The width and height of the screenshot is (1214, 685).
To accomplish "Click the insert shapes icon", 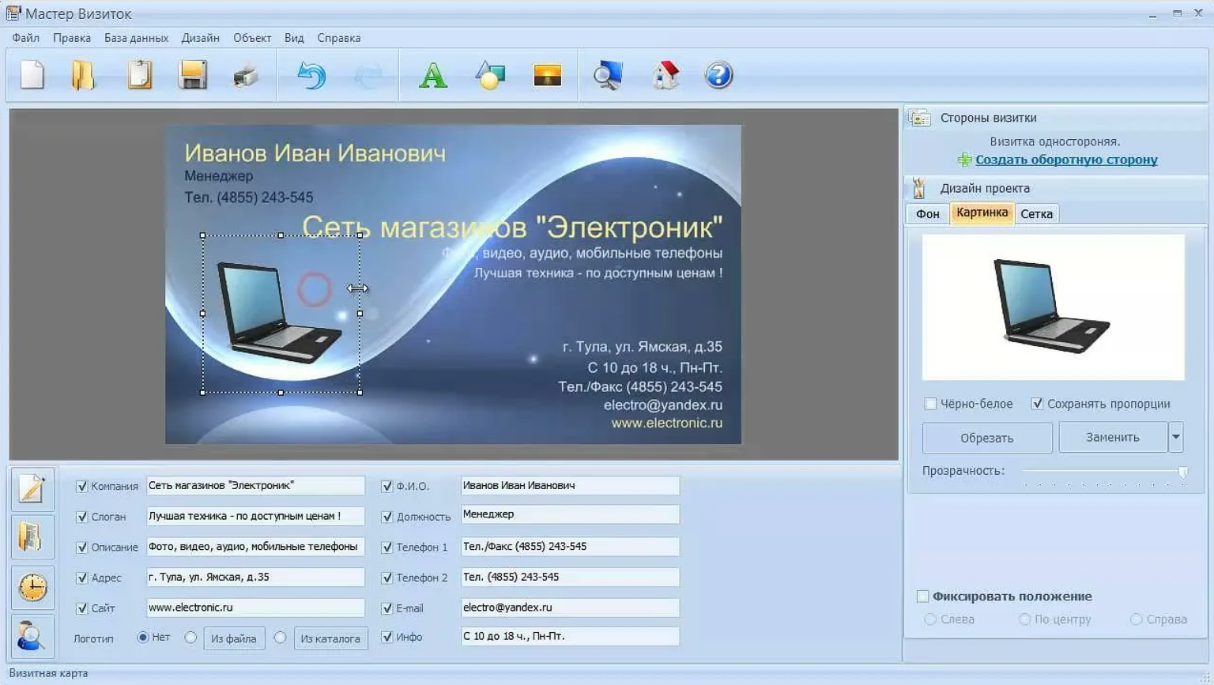I will pos(490,76).
